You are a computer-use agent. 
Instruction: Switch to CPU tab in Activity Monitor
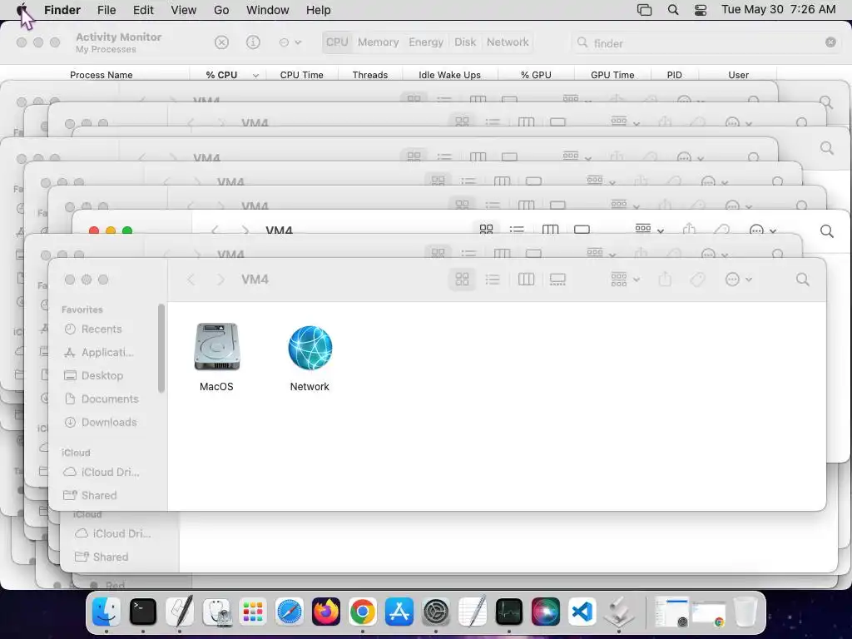coord(337,42)
